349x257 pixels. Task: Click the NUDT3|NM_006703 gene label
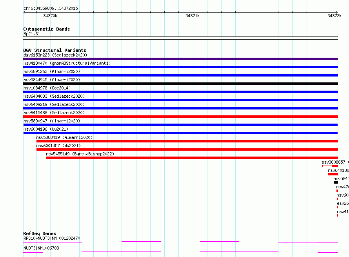pyautogui.click(x=42, y=248)
